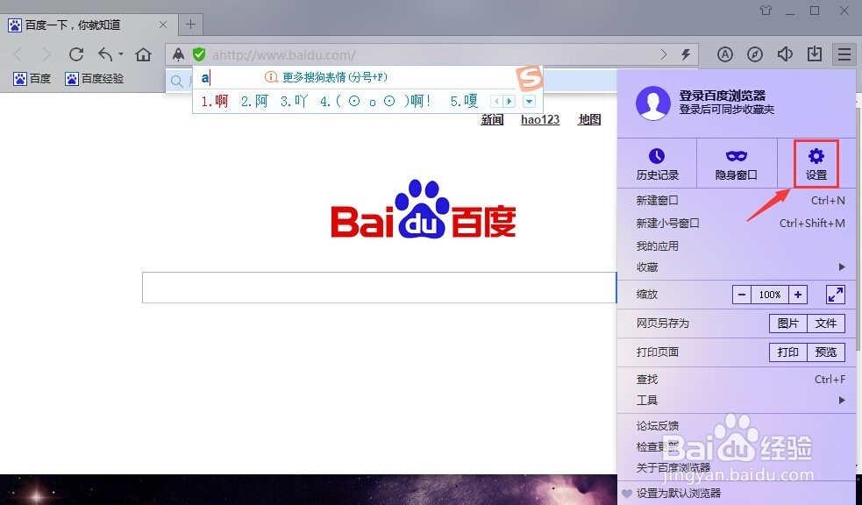Image resolution: width=862 pixels, height=505 pixels.
Task: Close the 百度一下 tab
Action: 163,25
